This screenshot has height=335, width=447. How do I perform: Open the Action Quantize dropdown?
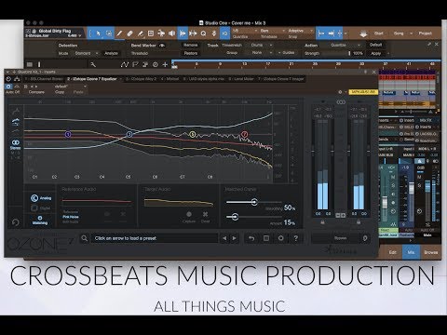(345, 45)
